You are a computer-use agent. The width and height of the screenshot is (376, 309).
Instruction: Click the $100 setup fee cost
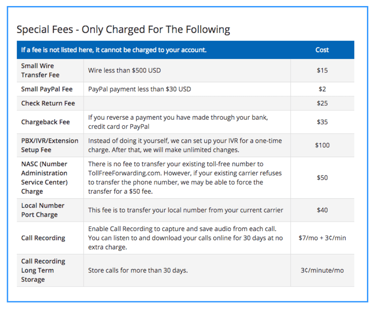point(322,145)
